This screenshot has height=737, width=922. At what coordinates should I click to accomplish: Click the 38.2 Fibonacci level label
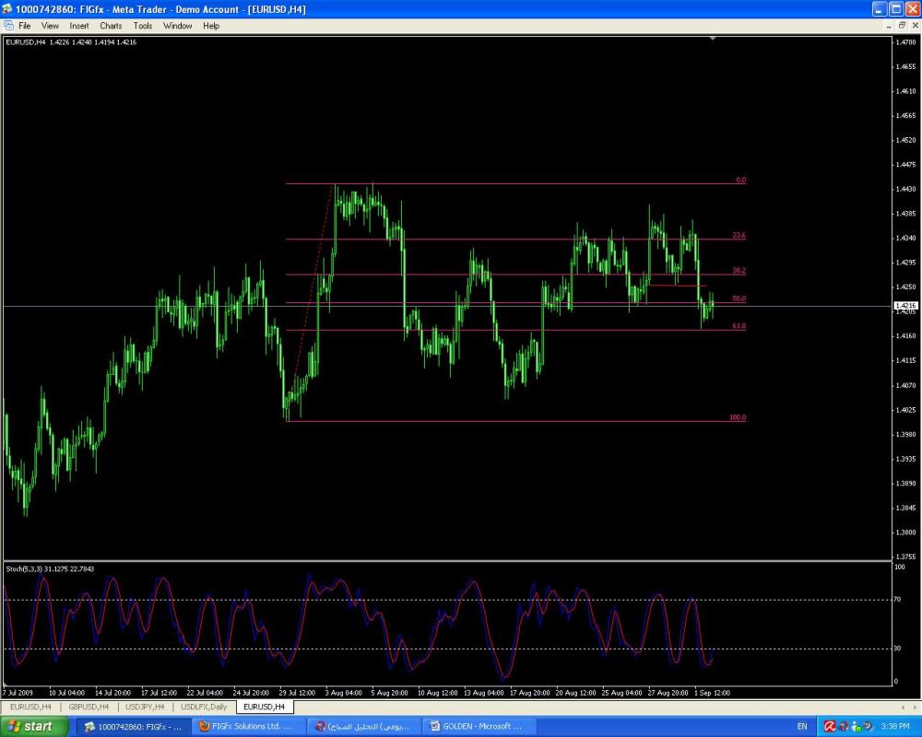tap(739, 270)
